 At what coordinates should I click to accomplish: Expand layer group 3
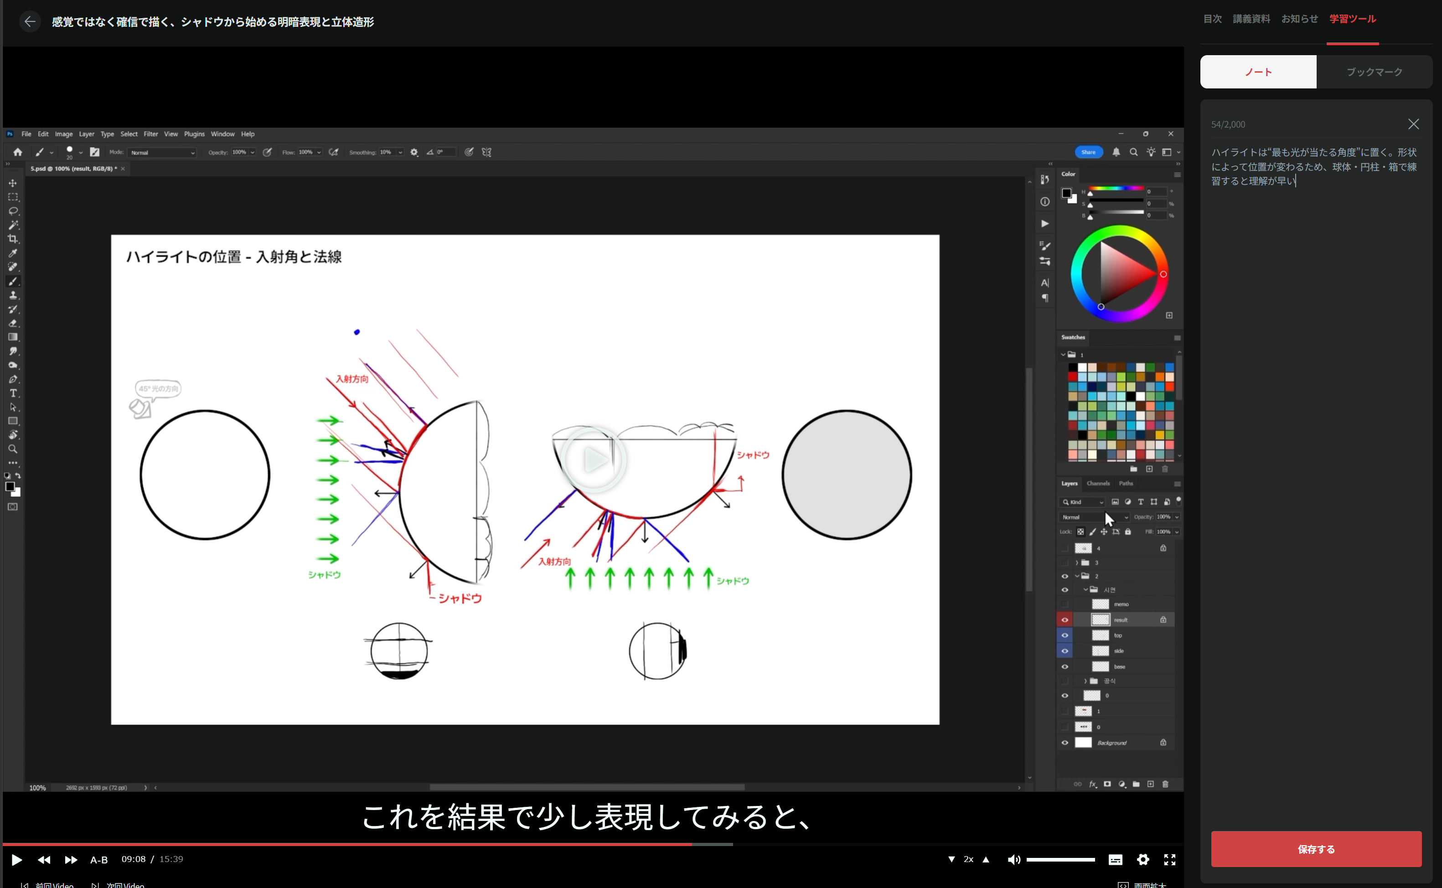[x=1077, y=563]
